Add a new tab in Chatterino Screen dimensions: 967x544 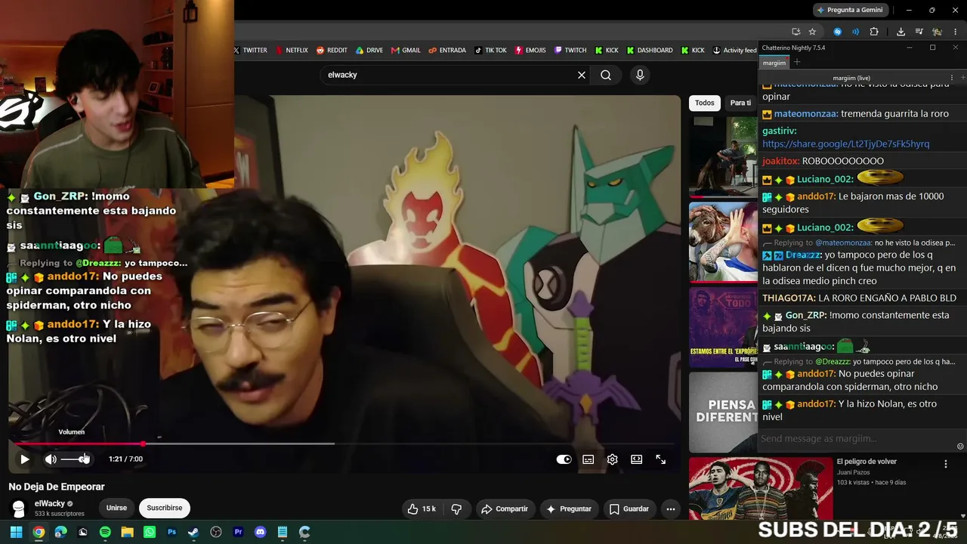(796, 63)
